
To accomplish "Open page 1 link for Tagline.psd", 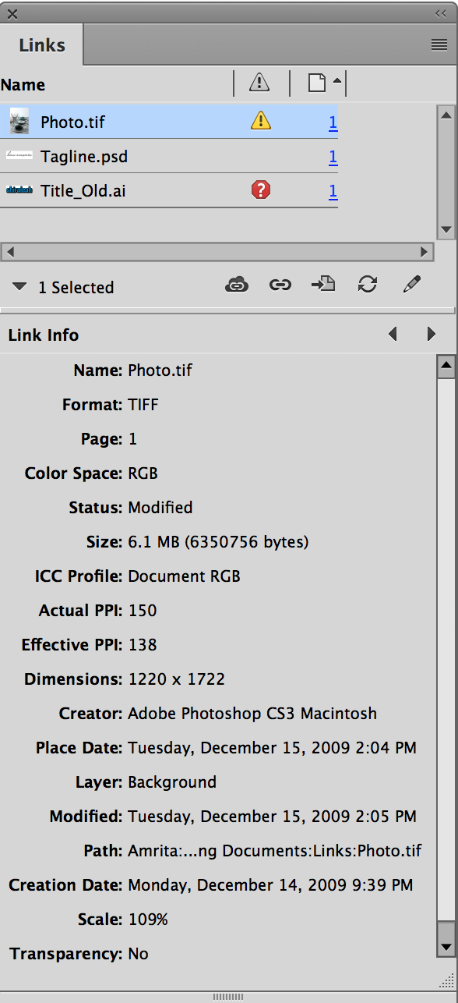I will (333, 156).
